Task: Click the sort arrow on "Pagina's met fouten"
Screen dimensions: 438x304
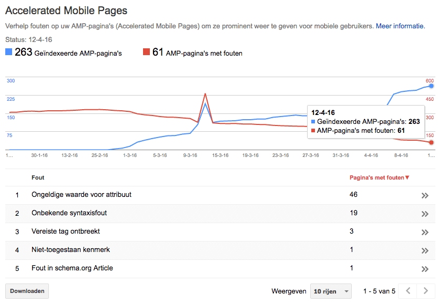Action: point(409,177)
